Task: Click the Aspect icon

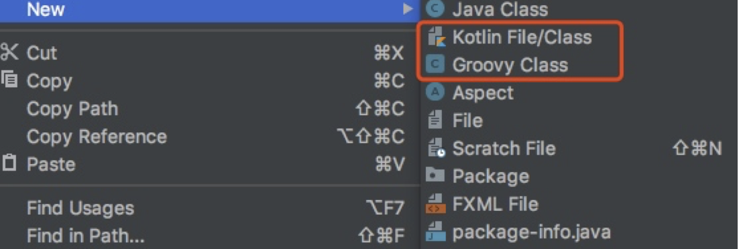Action: [x=435, y=93]
